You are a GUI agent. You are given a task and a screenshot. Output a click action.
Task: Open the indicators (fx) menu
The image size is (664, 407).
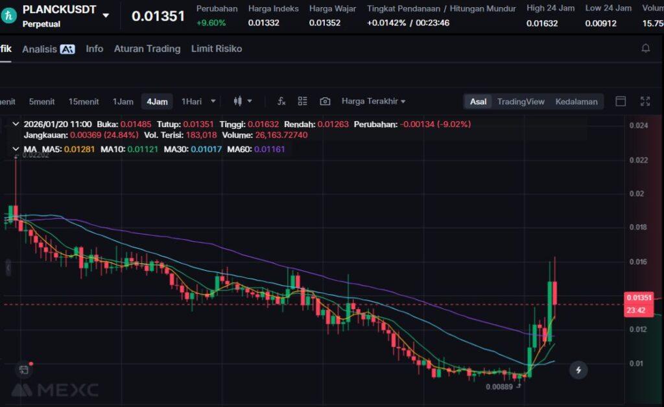(x=281, y=101)
